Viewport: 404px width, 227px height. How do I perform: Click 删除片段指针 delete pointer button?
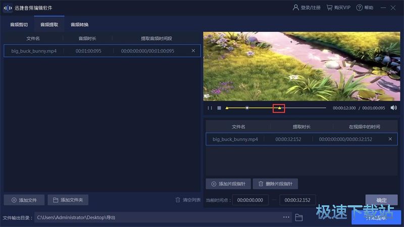pos(275,184)
